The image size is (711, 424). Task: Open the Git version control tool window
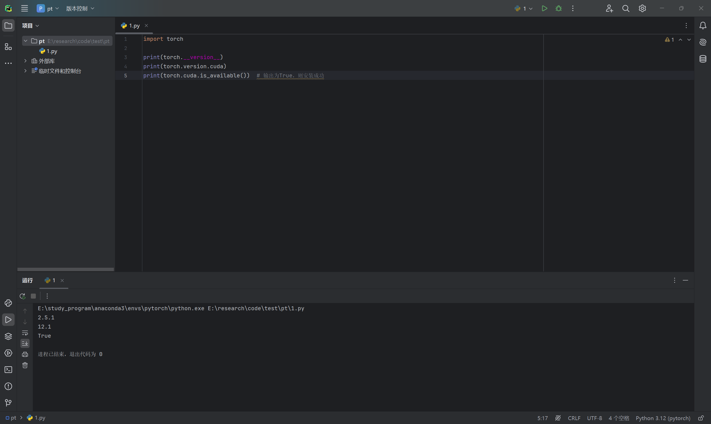pyautogui.click(x=8, y=403)
